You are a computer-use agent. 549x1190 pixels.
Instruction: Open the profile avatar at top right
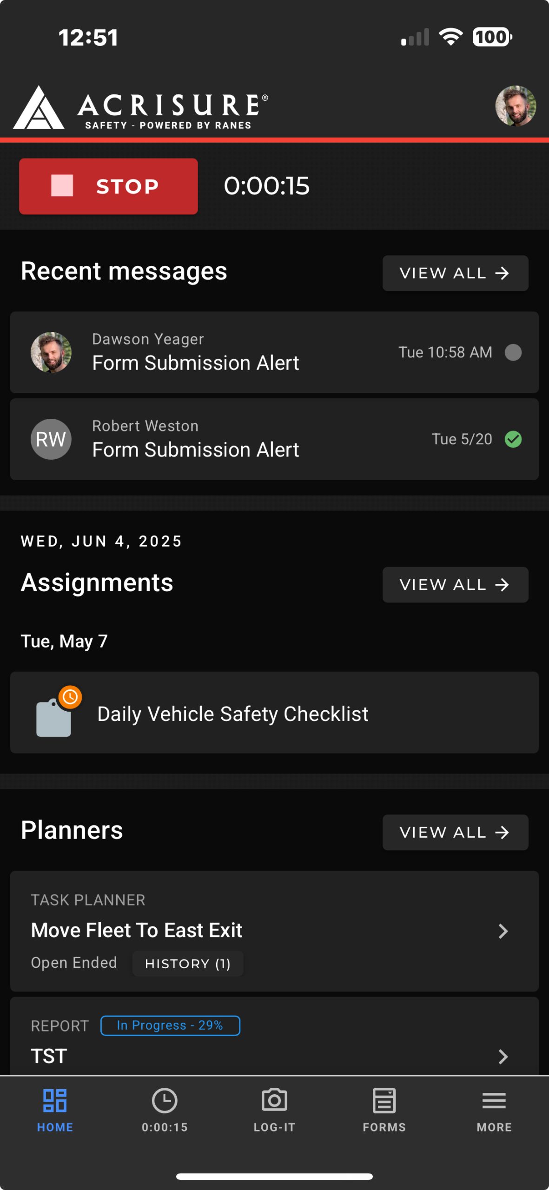[516, 106]
